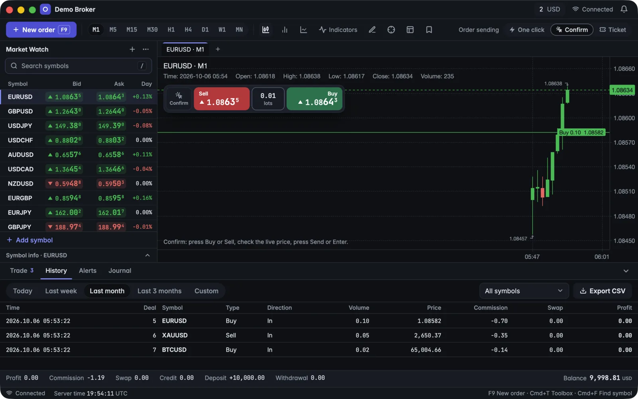The width and height of the screenshot is (638, 399).
Task: Switch to bar chart type icon
Action: point(285,30)
